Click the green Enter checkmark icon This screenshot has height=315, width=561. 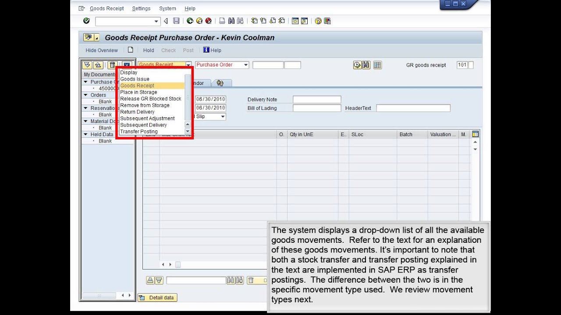click(x=86, y=21)
